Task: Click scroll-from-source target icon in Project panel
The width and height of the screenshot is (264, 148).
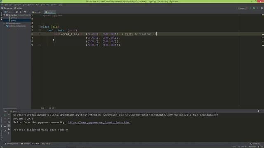Action: (17, 12)
